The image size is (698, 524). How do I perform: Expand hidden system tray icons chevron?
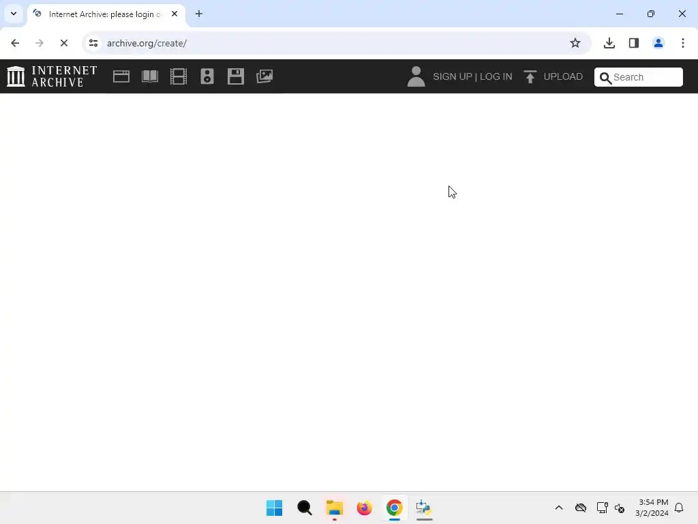pyautogui.click(x=559, y=508)
